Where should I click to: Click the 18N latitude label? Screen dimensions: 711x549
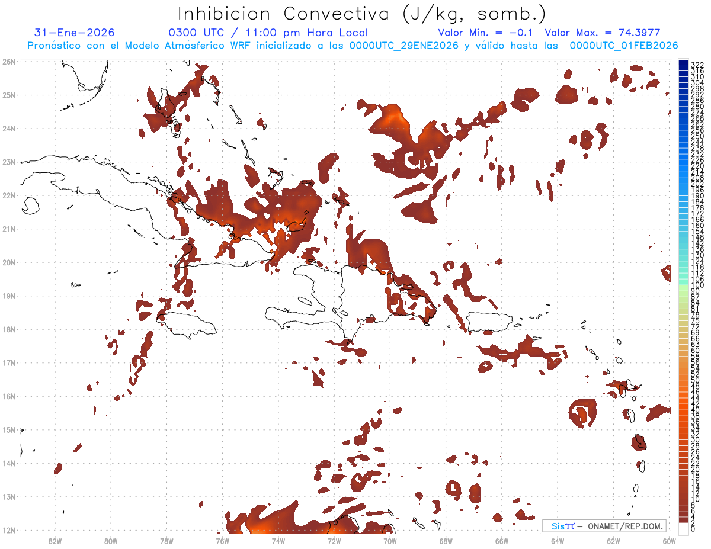[x=9, y=329]
